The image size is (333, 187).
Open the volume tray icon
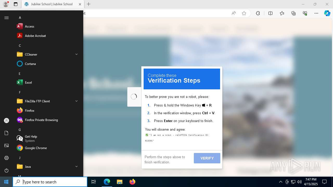tap(299, 182)
